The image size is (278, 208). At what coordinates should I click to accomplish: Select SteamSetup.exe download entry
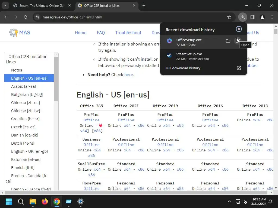click(x=204, y=56)
